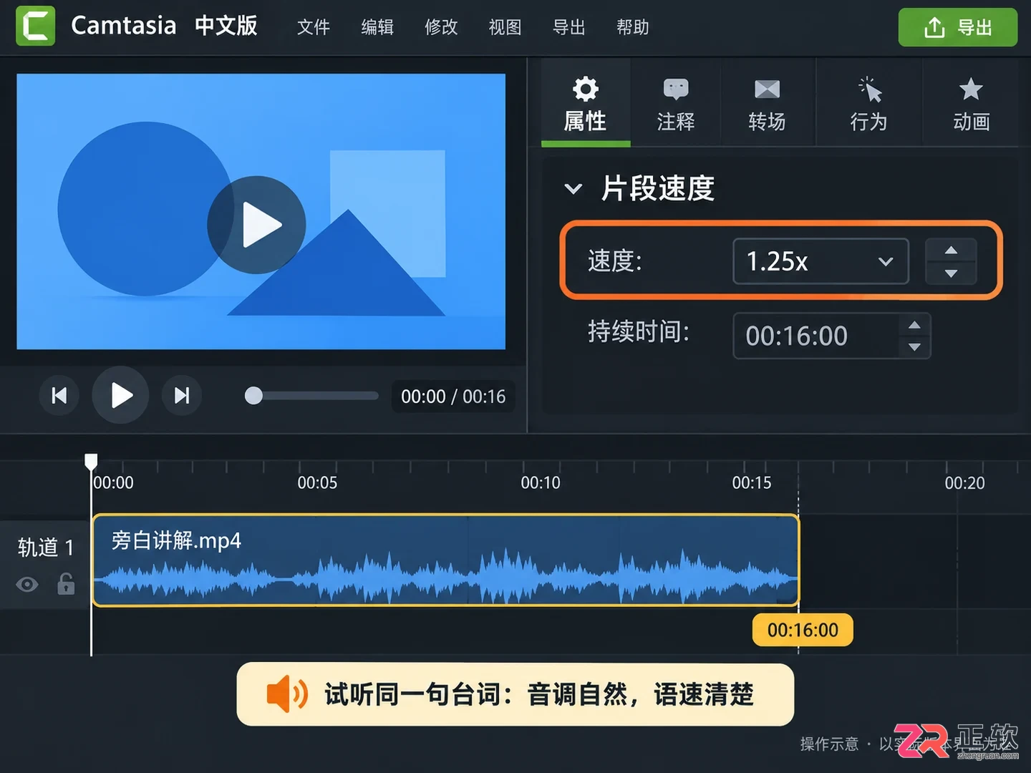Image resolution: width=1031 pixels, height=773 pixels.
Task: Collapse the 片段速度 section chevron
Action: tap(573, 189)
